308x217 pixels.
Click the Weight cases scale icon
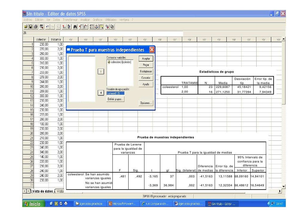97,27
